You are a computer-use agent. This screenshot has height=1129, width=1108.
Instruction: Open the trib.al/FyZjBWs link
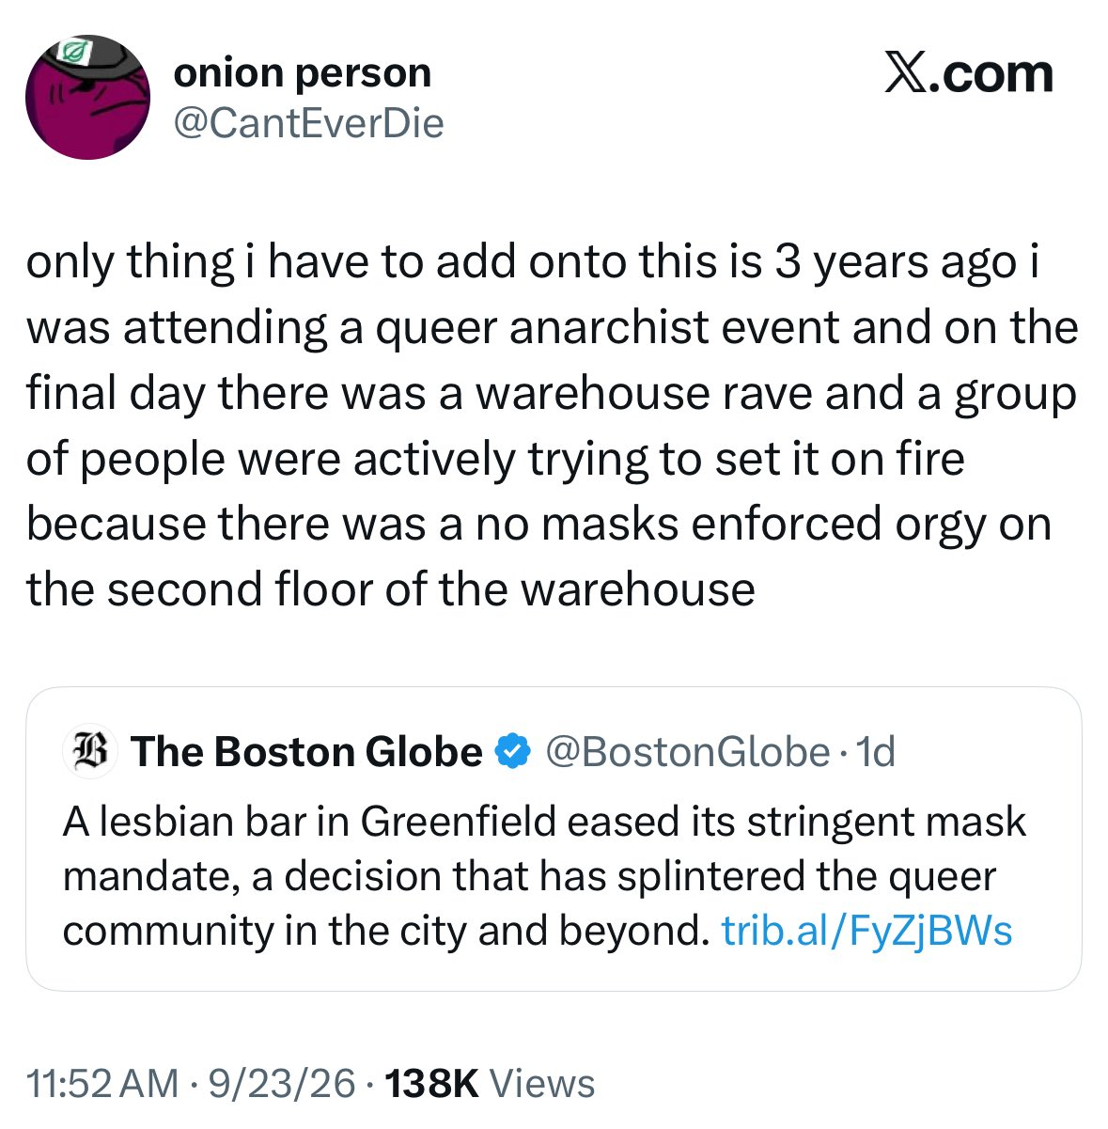[866, 931]
